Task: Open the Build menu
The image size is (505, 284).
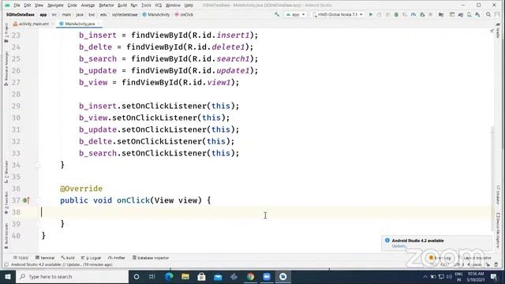Action: 122,6
